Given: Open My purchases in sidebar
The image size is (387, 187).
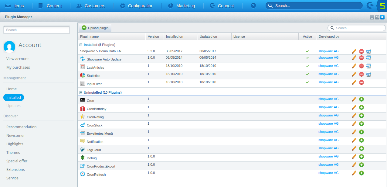Looking at the screenshot, I should coord(18,68).
